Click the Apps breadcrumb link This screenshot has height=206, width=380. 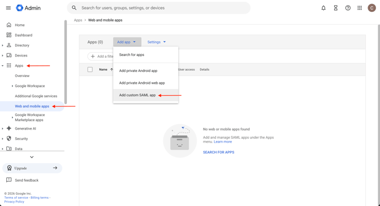pyautogui.click(x=78, y=20)
